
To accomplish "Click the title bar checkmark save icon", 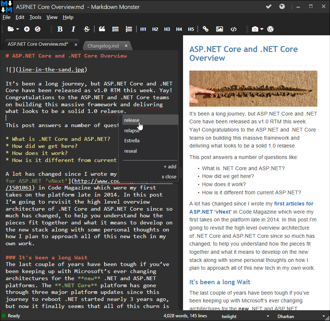I will click(x=269, y=7).
